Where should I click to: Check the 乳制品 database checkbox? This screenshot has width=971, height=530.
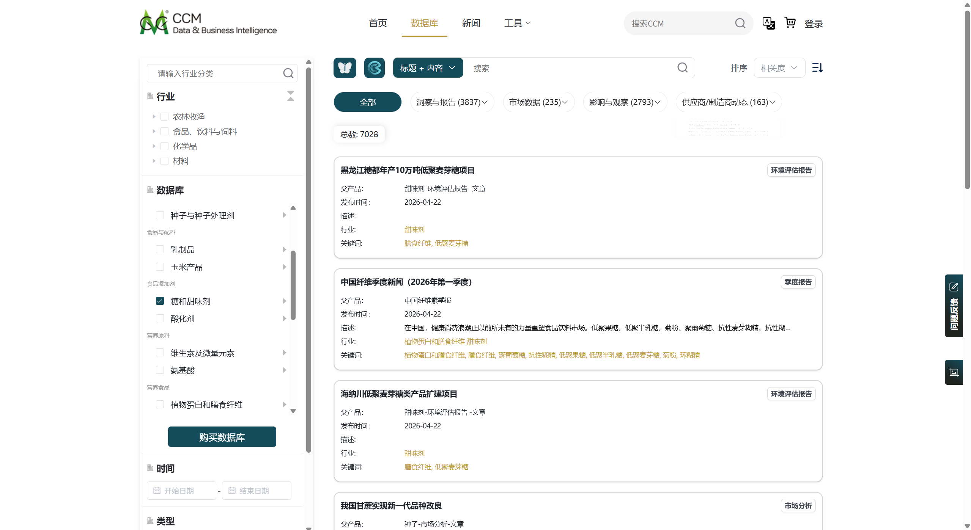(x=160, y=249)
